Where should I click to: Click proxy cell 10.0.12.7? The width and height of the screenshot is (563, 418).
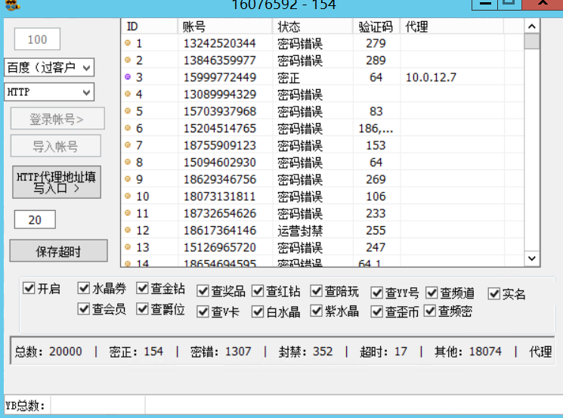(x=431, y=77)
